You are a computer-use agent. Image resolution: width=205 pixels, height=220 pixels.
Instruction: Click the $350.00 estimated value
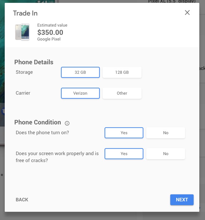(x=50, y=32)
